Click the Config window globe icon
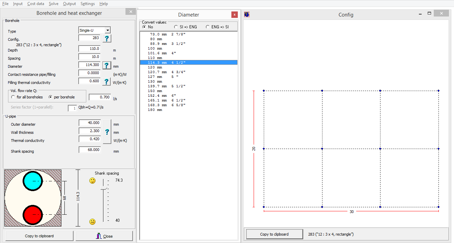This screenshot has height=243, width=454. click(247, 14)
